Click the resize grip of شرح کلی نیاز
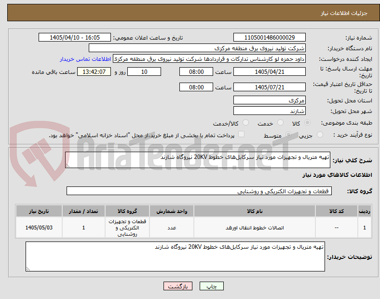Image resolution: width=380 pixels, height=299 pixels. point(68,166)
